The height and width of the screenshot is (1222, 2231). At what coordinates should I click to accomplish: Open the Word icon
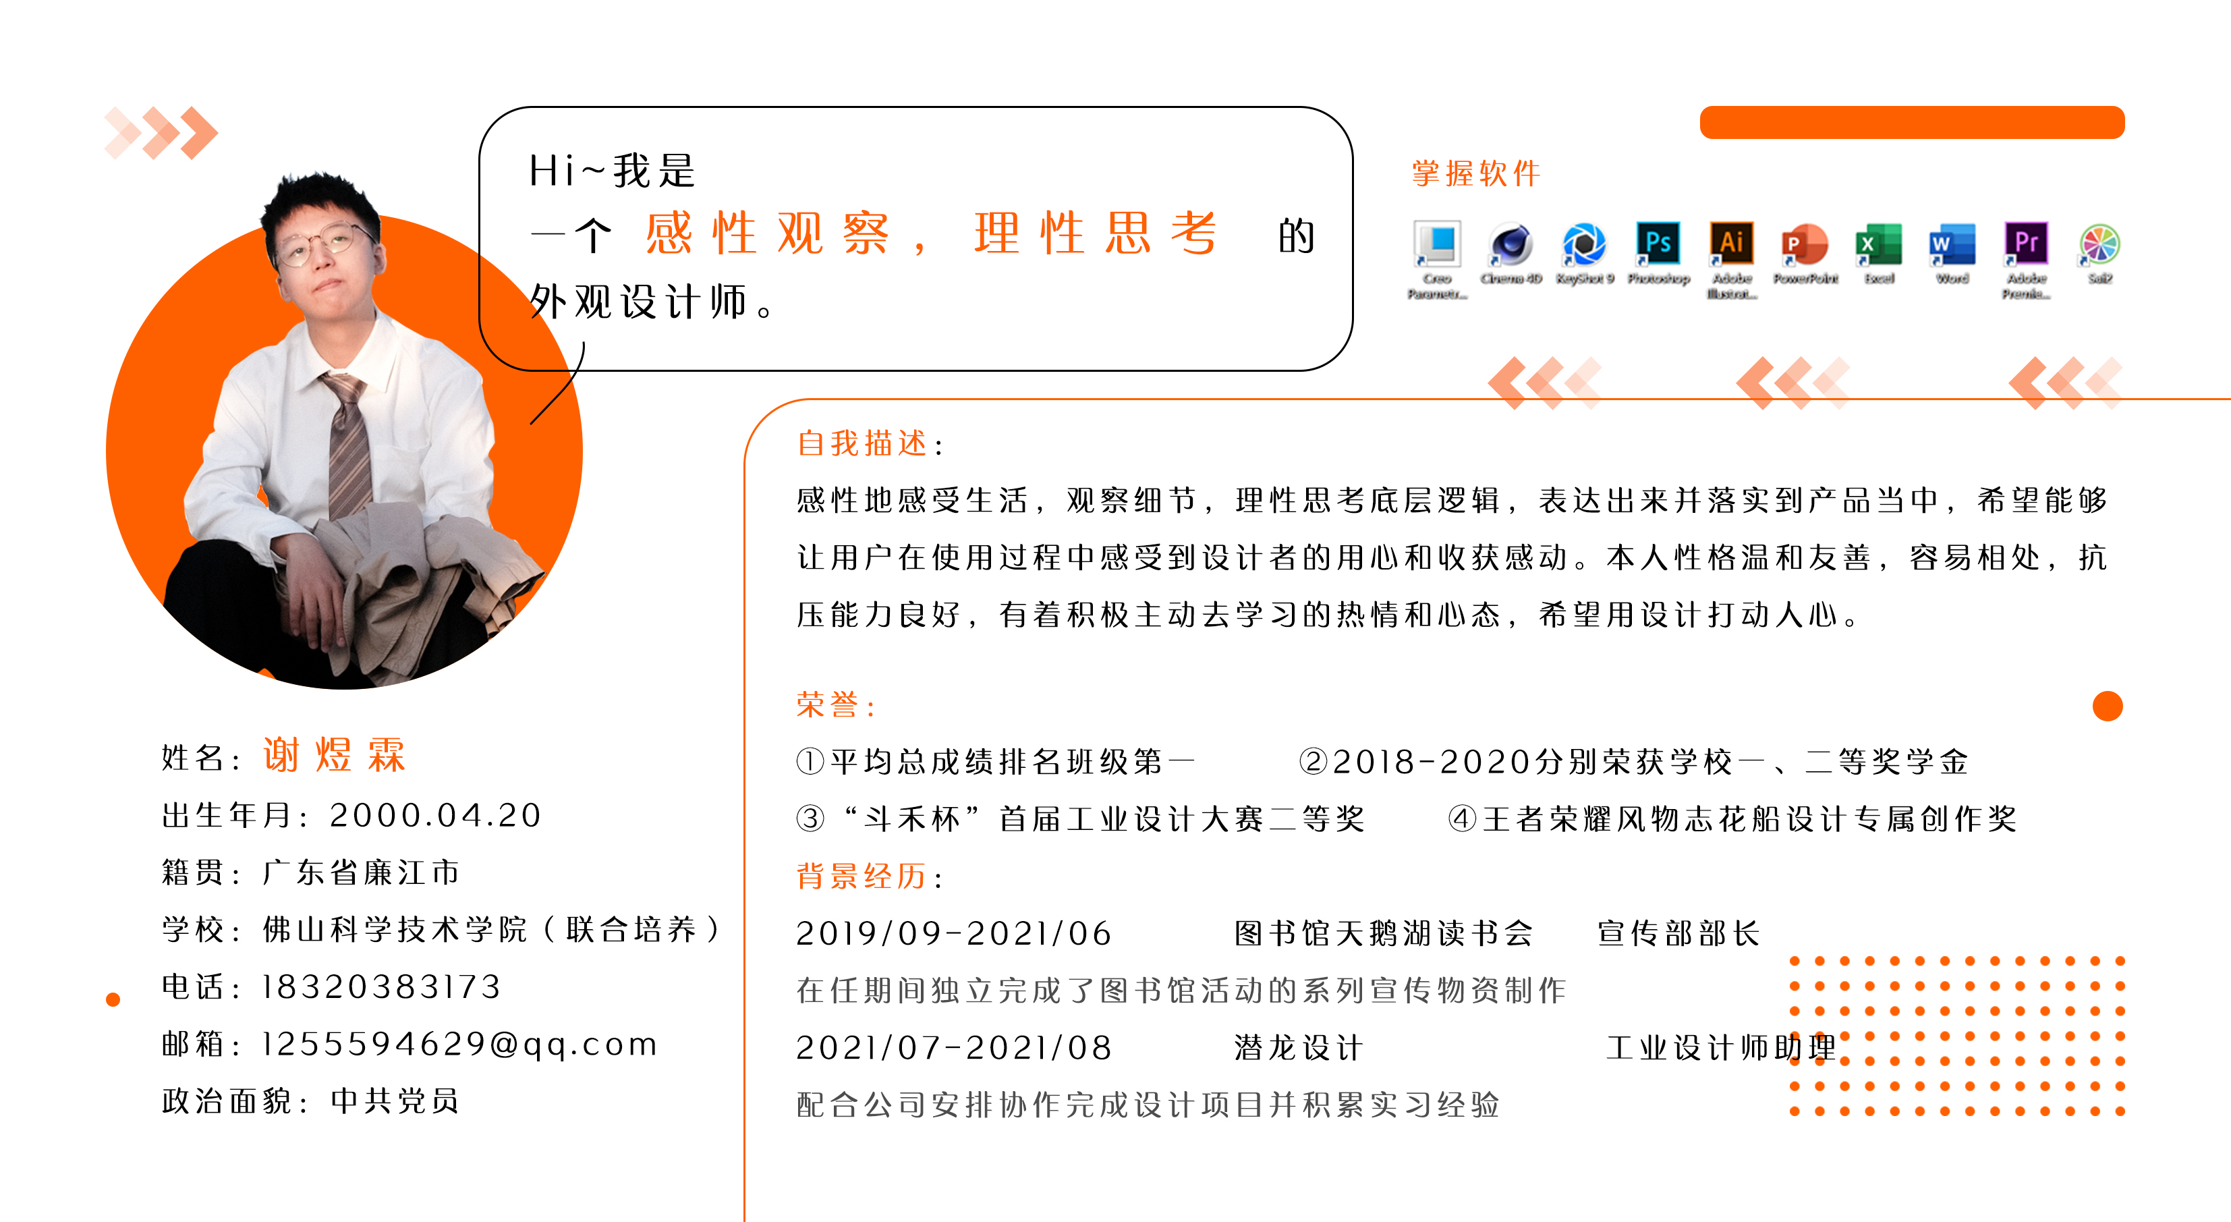tap(1952, 245)
